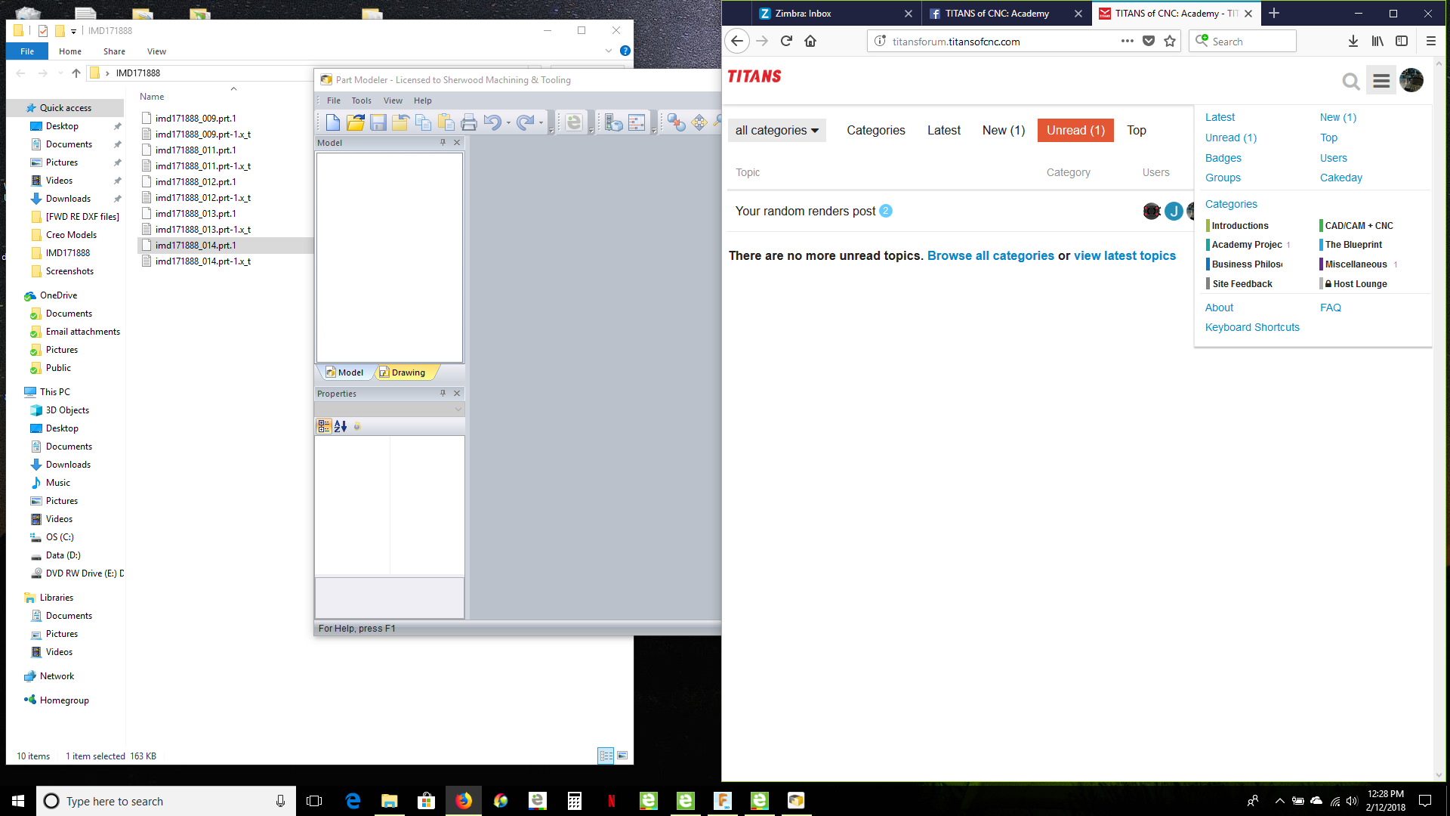Image resolution: width=1450 pixels, height=816 pixels.
Task: Open Screenshots folder in Quick access
Action: click(x=69, y=271)
